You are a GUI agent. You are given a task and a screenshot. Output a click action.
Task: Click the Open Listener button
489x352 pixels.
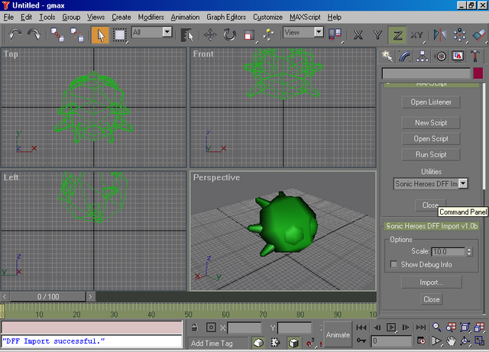click(x=431, y=102)
